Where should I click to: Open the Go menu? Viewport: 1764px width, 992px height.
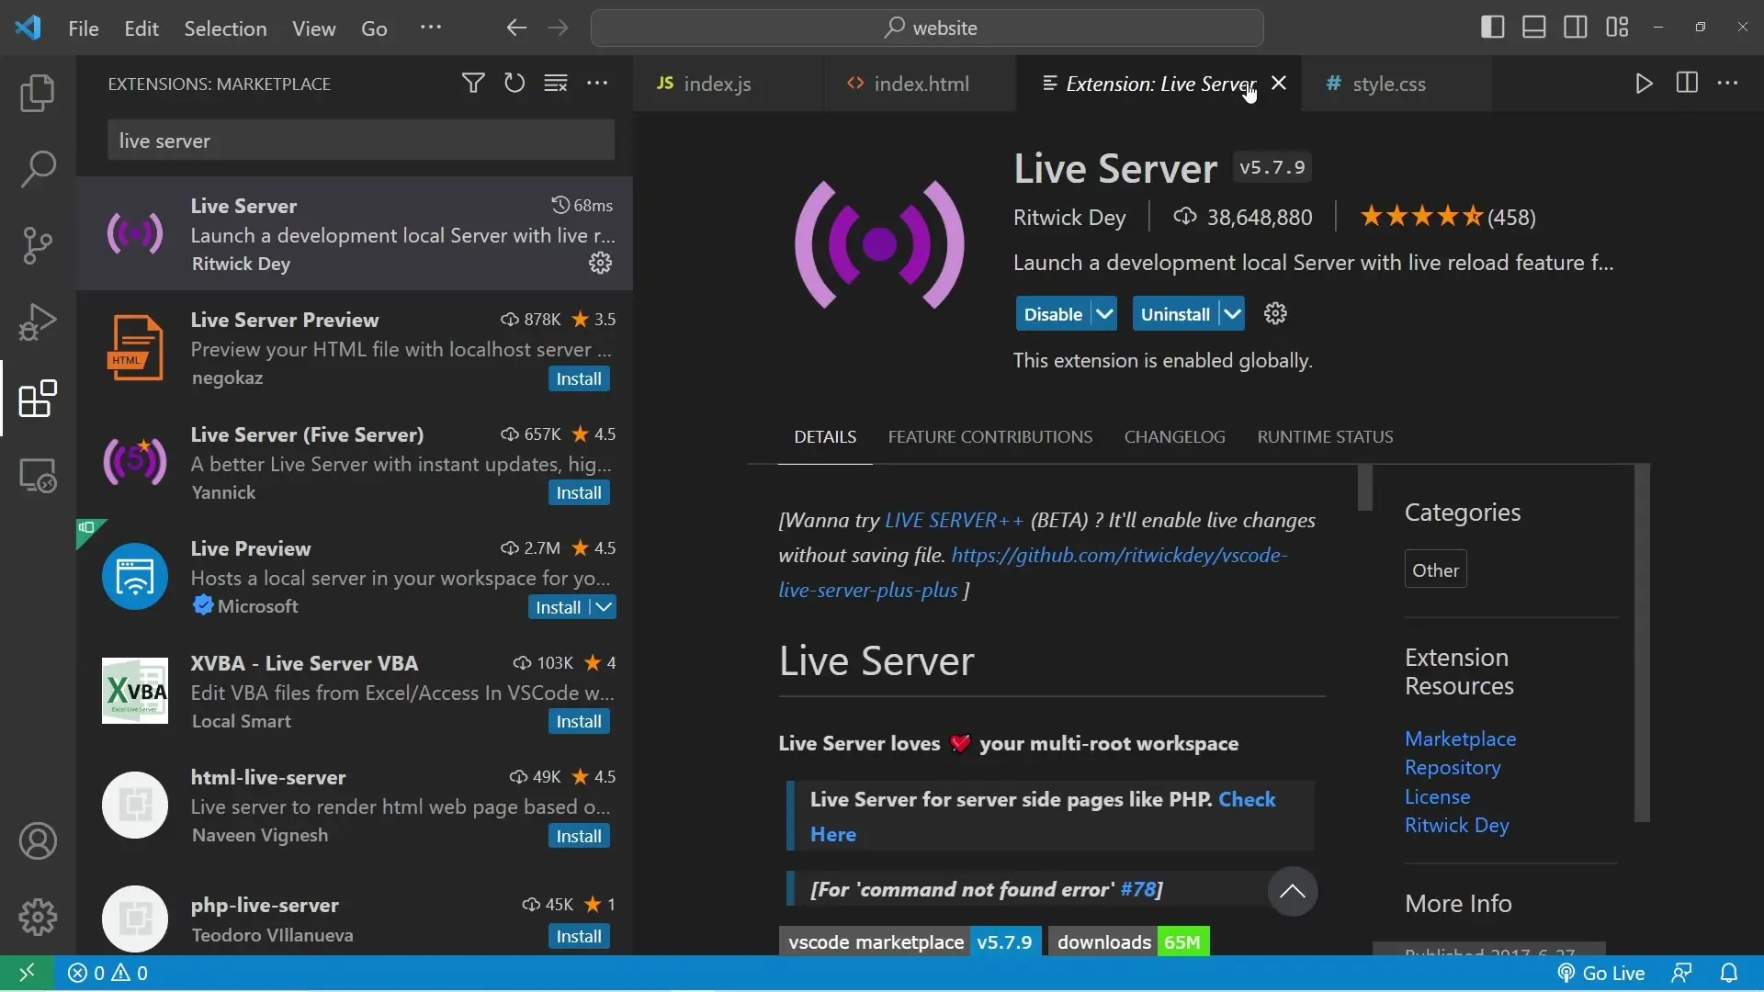pos(374,28)
